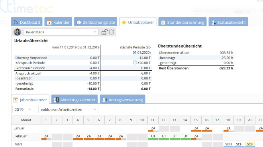The image size is (263, 147).
Task: Click the UT entry on Februar 14
Action: 185,137
